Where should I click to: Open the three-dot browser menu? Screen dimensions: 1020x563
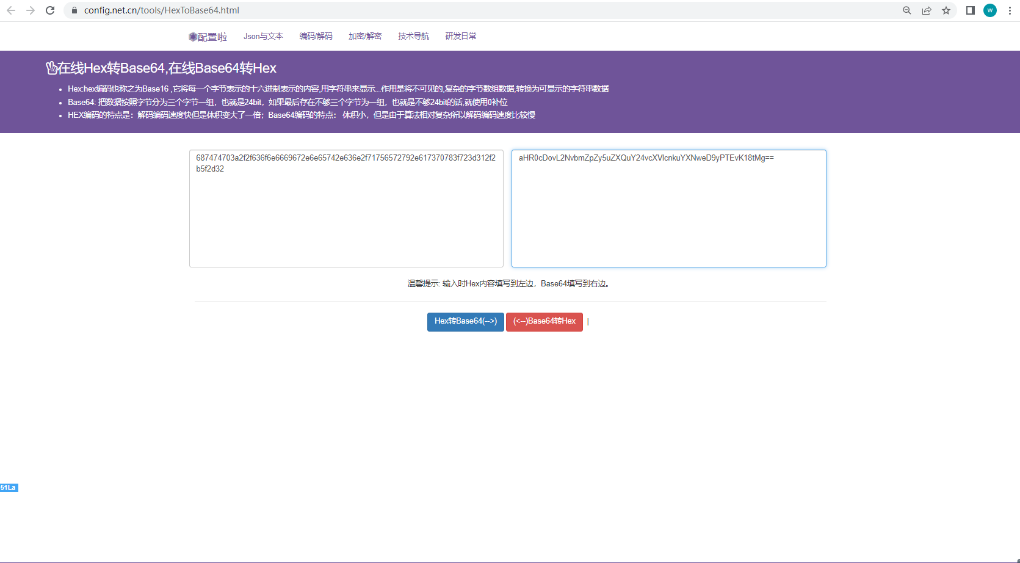coord(1010,10)
